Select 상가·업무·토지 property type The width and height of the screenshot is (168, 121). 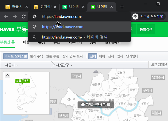73,56
